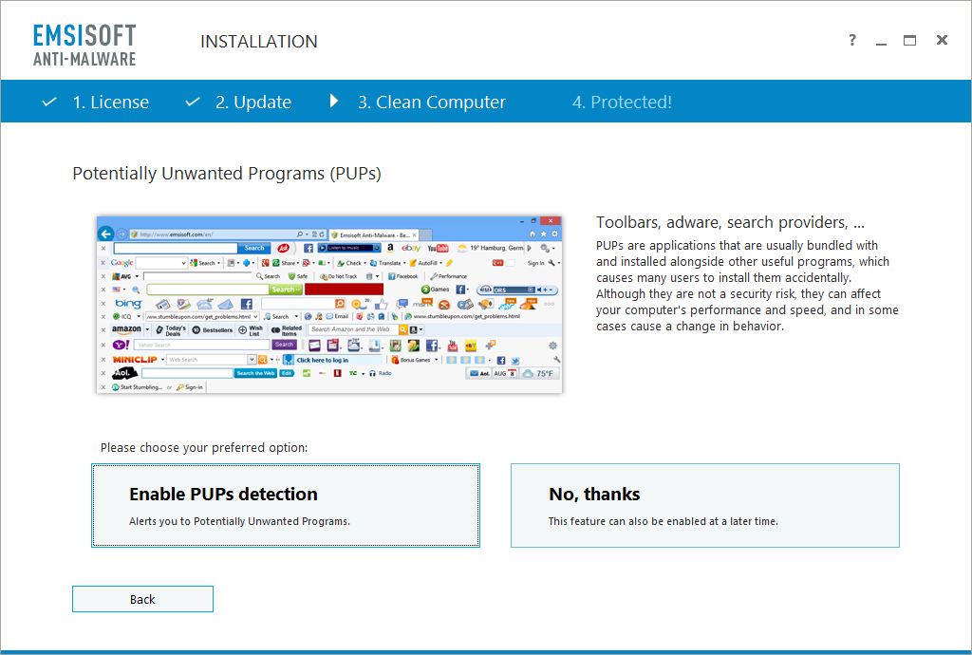Click the License step checkmark icon

[49, 102]
